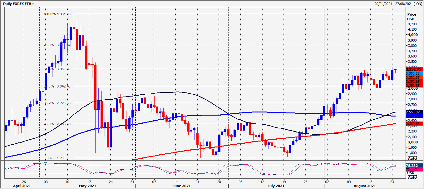Viewport: 424px width, 189px height.
Task: Click the June 2021 month label
Action: coord(181,186)
